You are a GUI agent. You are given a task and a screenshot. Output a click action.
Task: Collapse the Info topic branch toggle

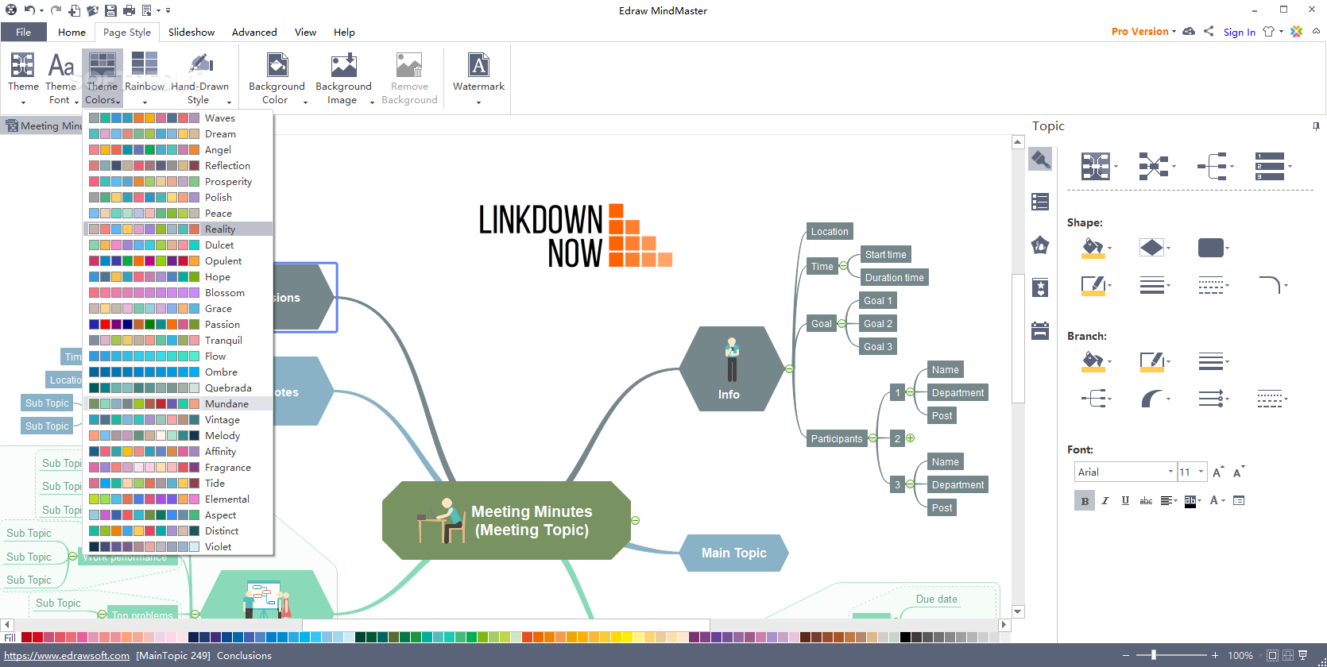click(789, 368)
